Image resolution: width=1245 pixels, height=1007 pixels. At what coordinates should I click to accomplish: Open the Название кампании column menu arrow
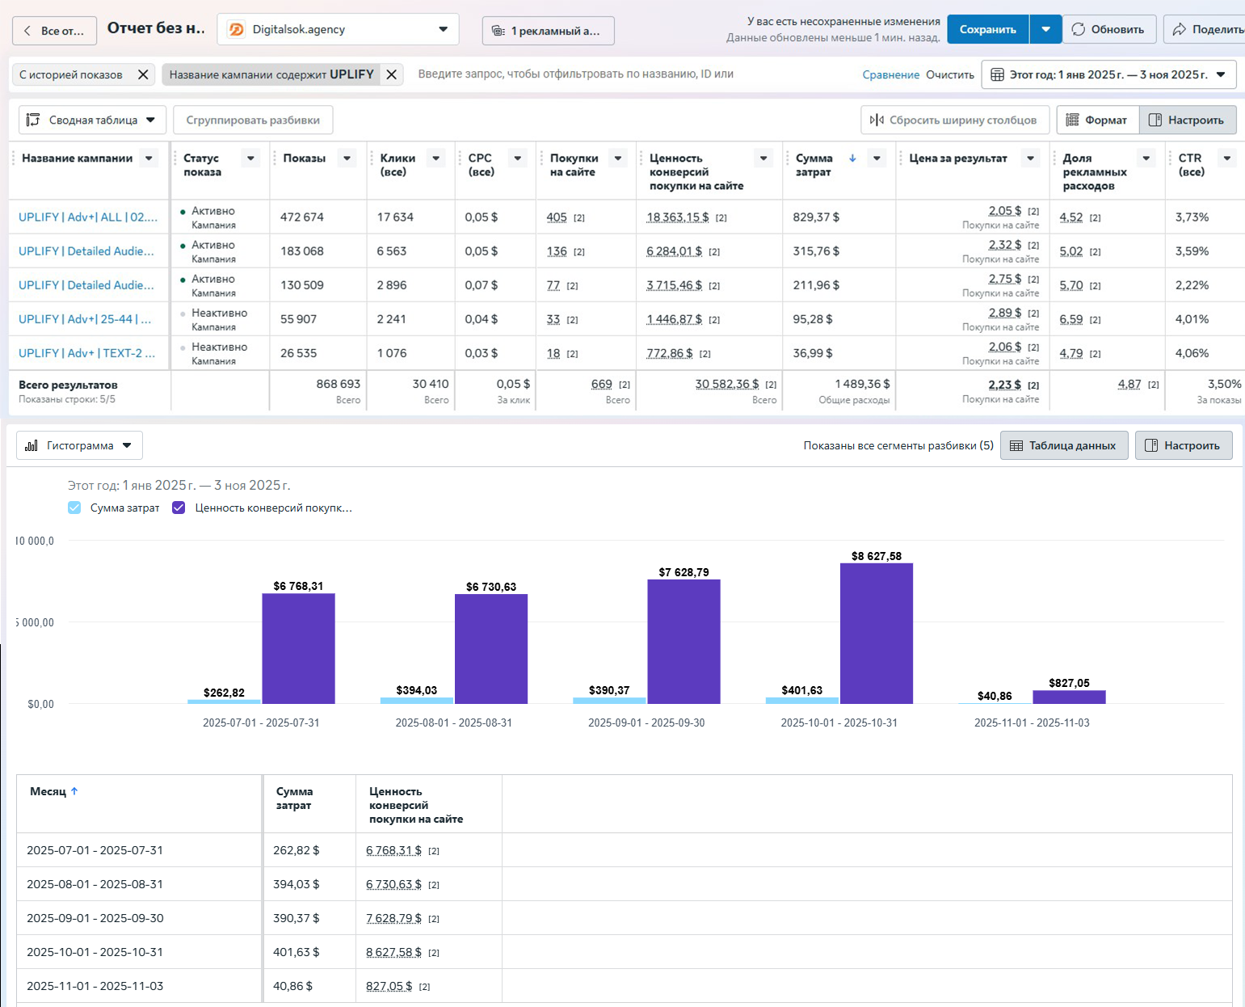point(149,158)
